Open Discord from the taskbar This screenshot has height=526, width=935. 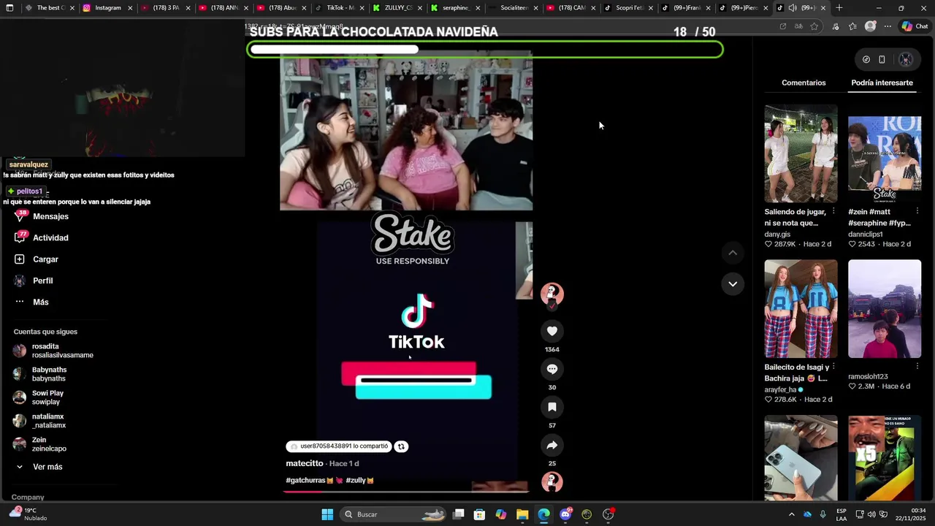pyautogui.click(x=565, y=514)
